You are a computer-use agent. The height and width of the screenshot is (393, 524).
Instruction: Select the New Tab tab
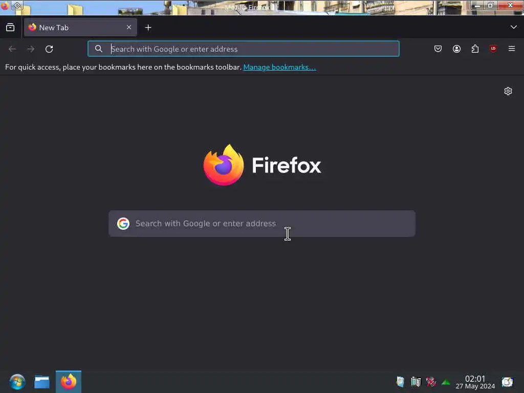(x=80, y=28)
